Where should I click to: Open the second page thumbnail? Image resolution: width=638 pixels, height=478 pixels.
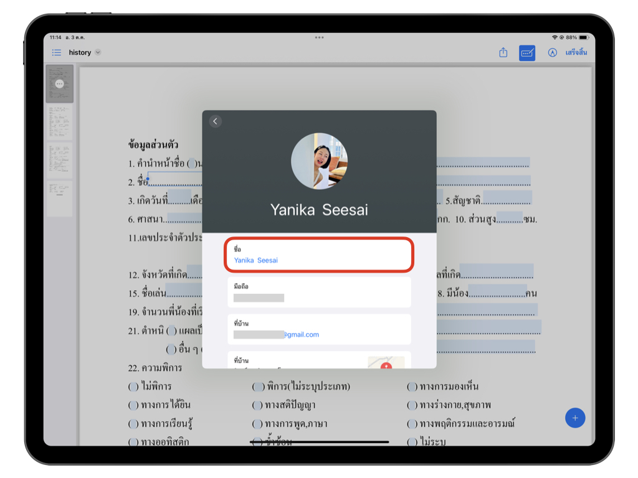click(x=59, y=123)
